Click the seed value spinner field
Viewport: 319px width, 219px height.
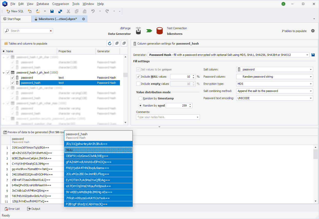point(179,106)
